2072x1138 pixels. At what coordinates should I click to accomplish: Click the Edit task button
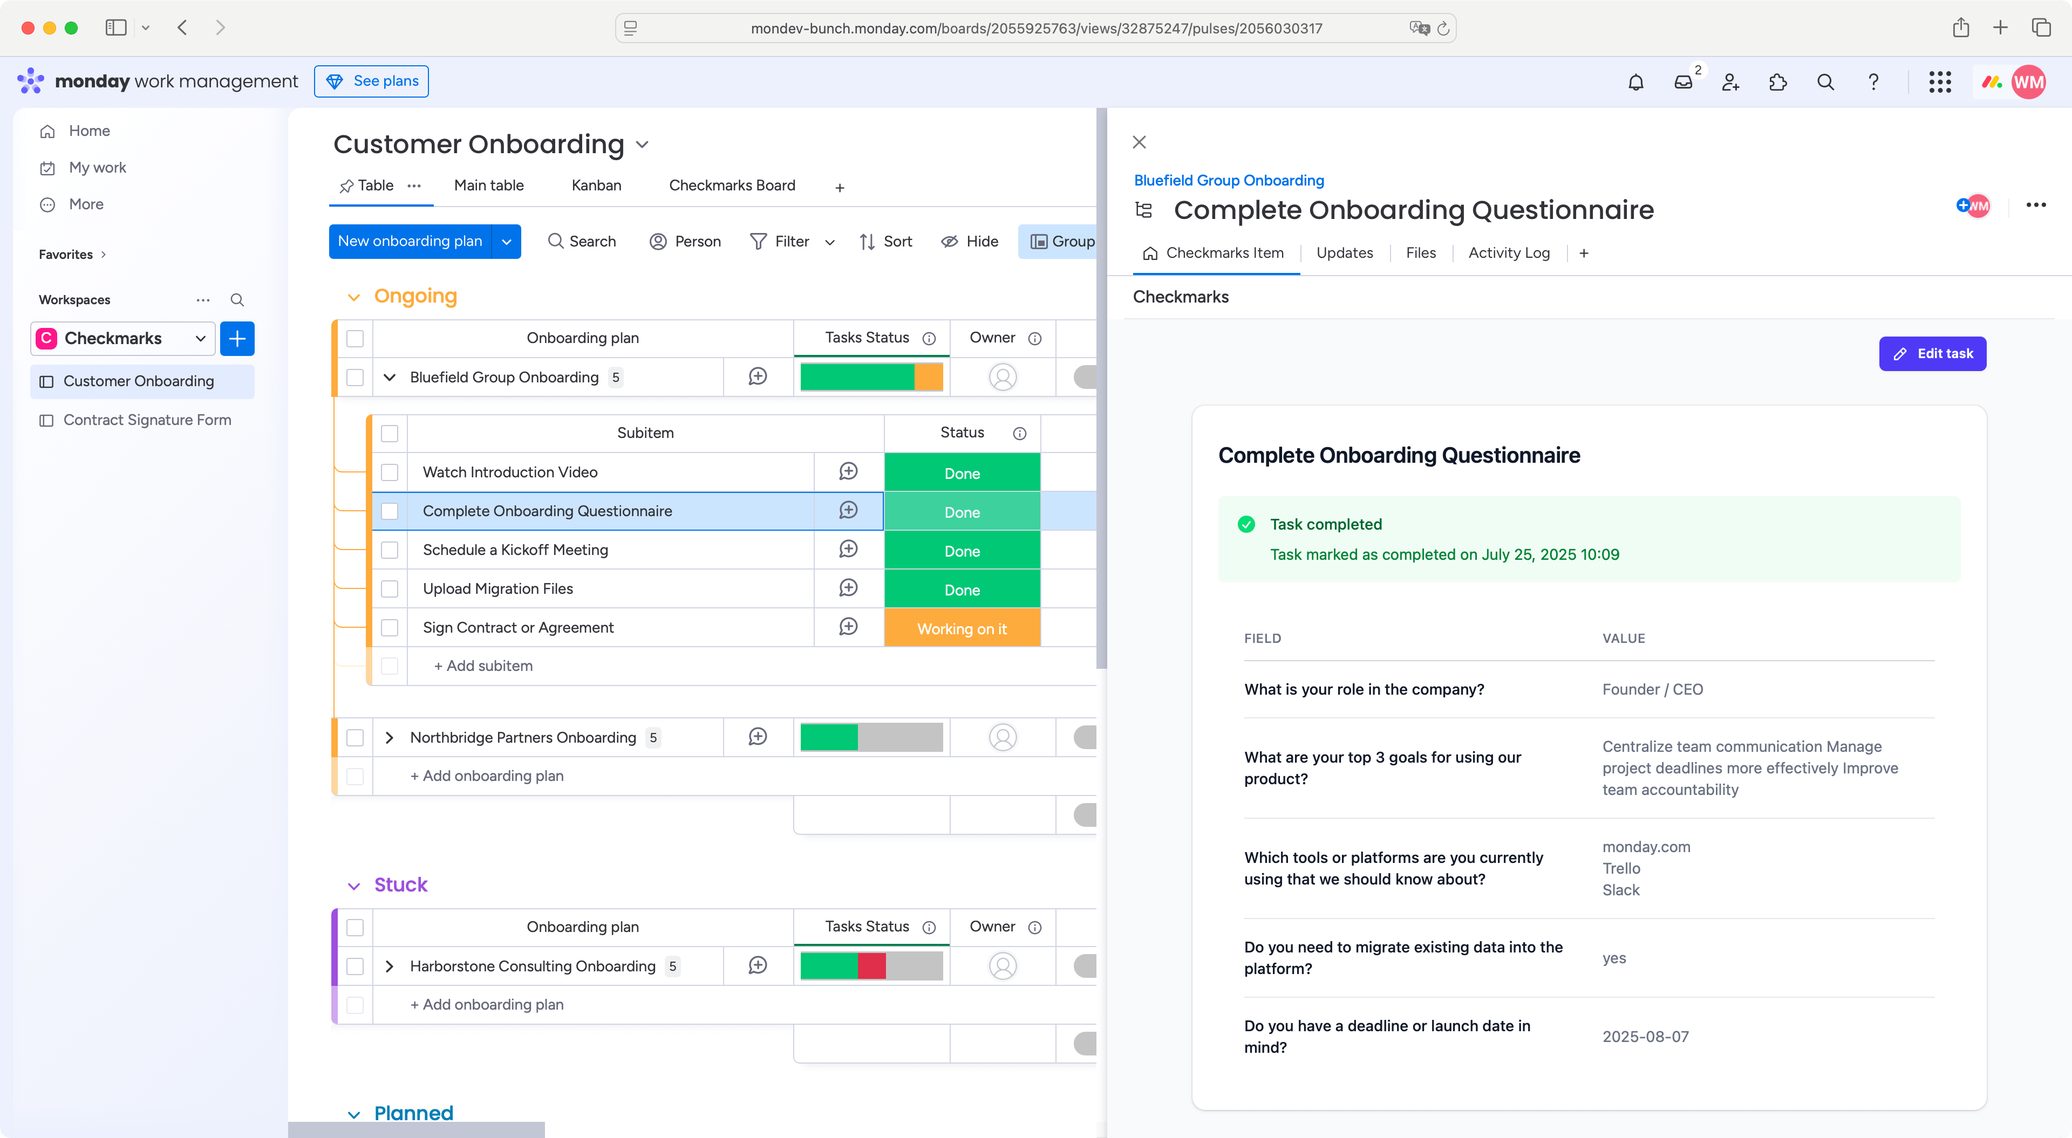click(1932, 354)
